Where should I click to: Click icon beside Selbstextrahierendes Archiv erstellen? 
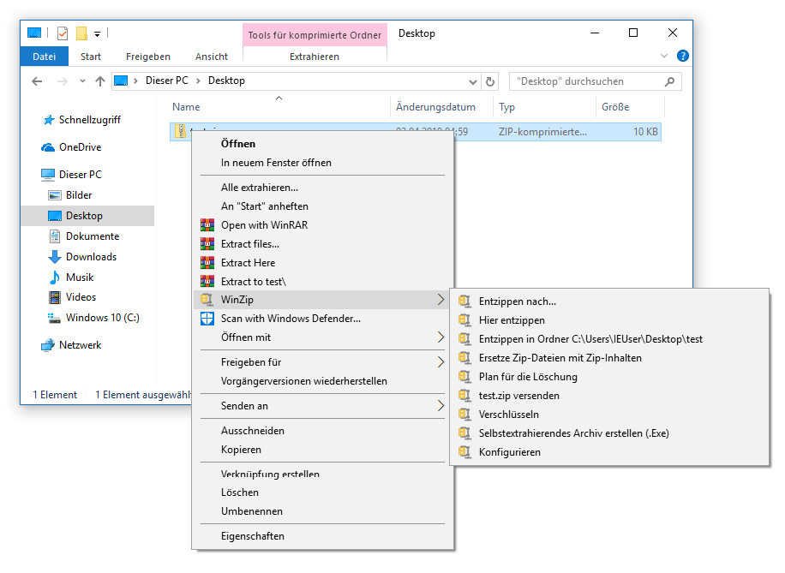464,433
